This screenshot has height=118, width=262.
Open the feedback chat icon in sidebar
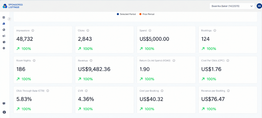4,103
